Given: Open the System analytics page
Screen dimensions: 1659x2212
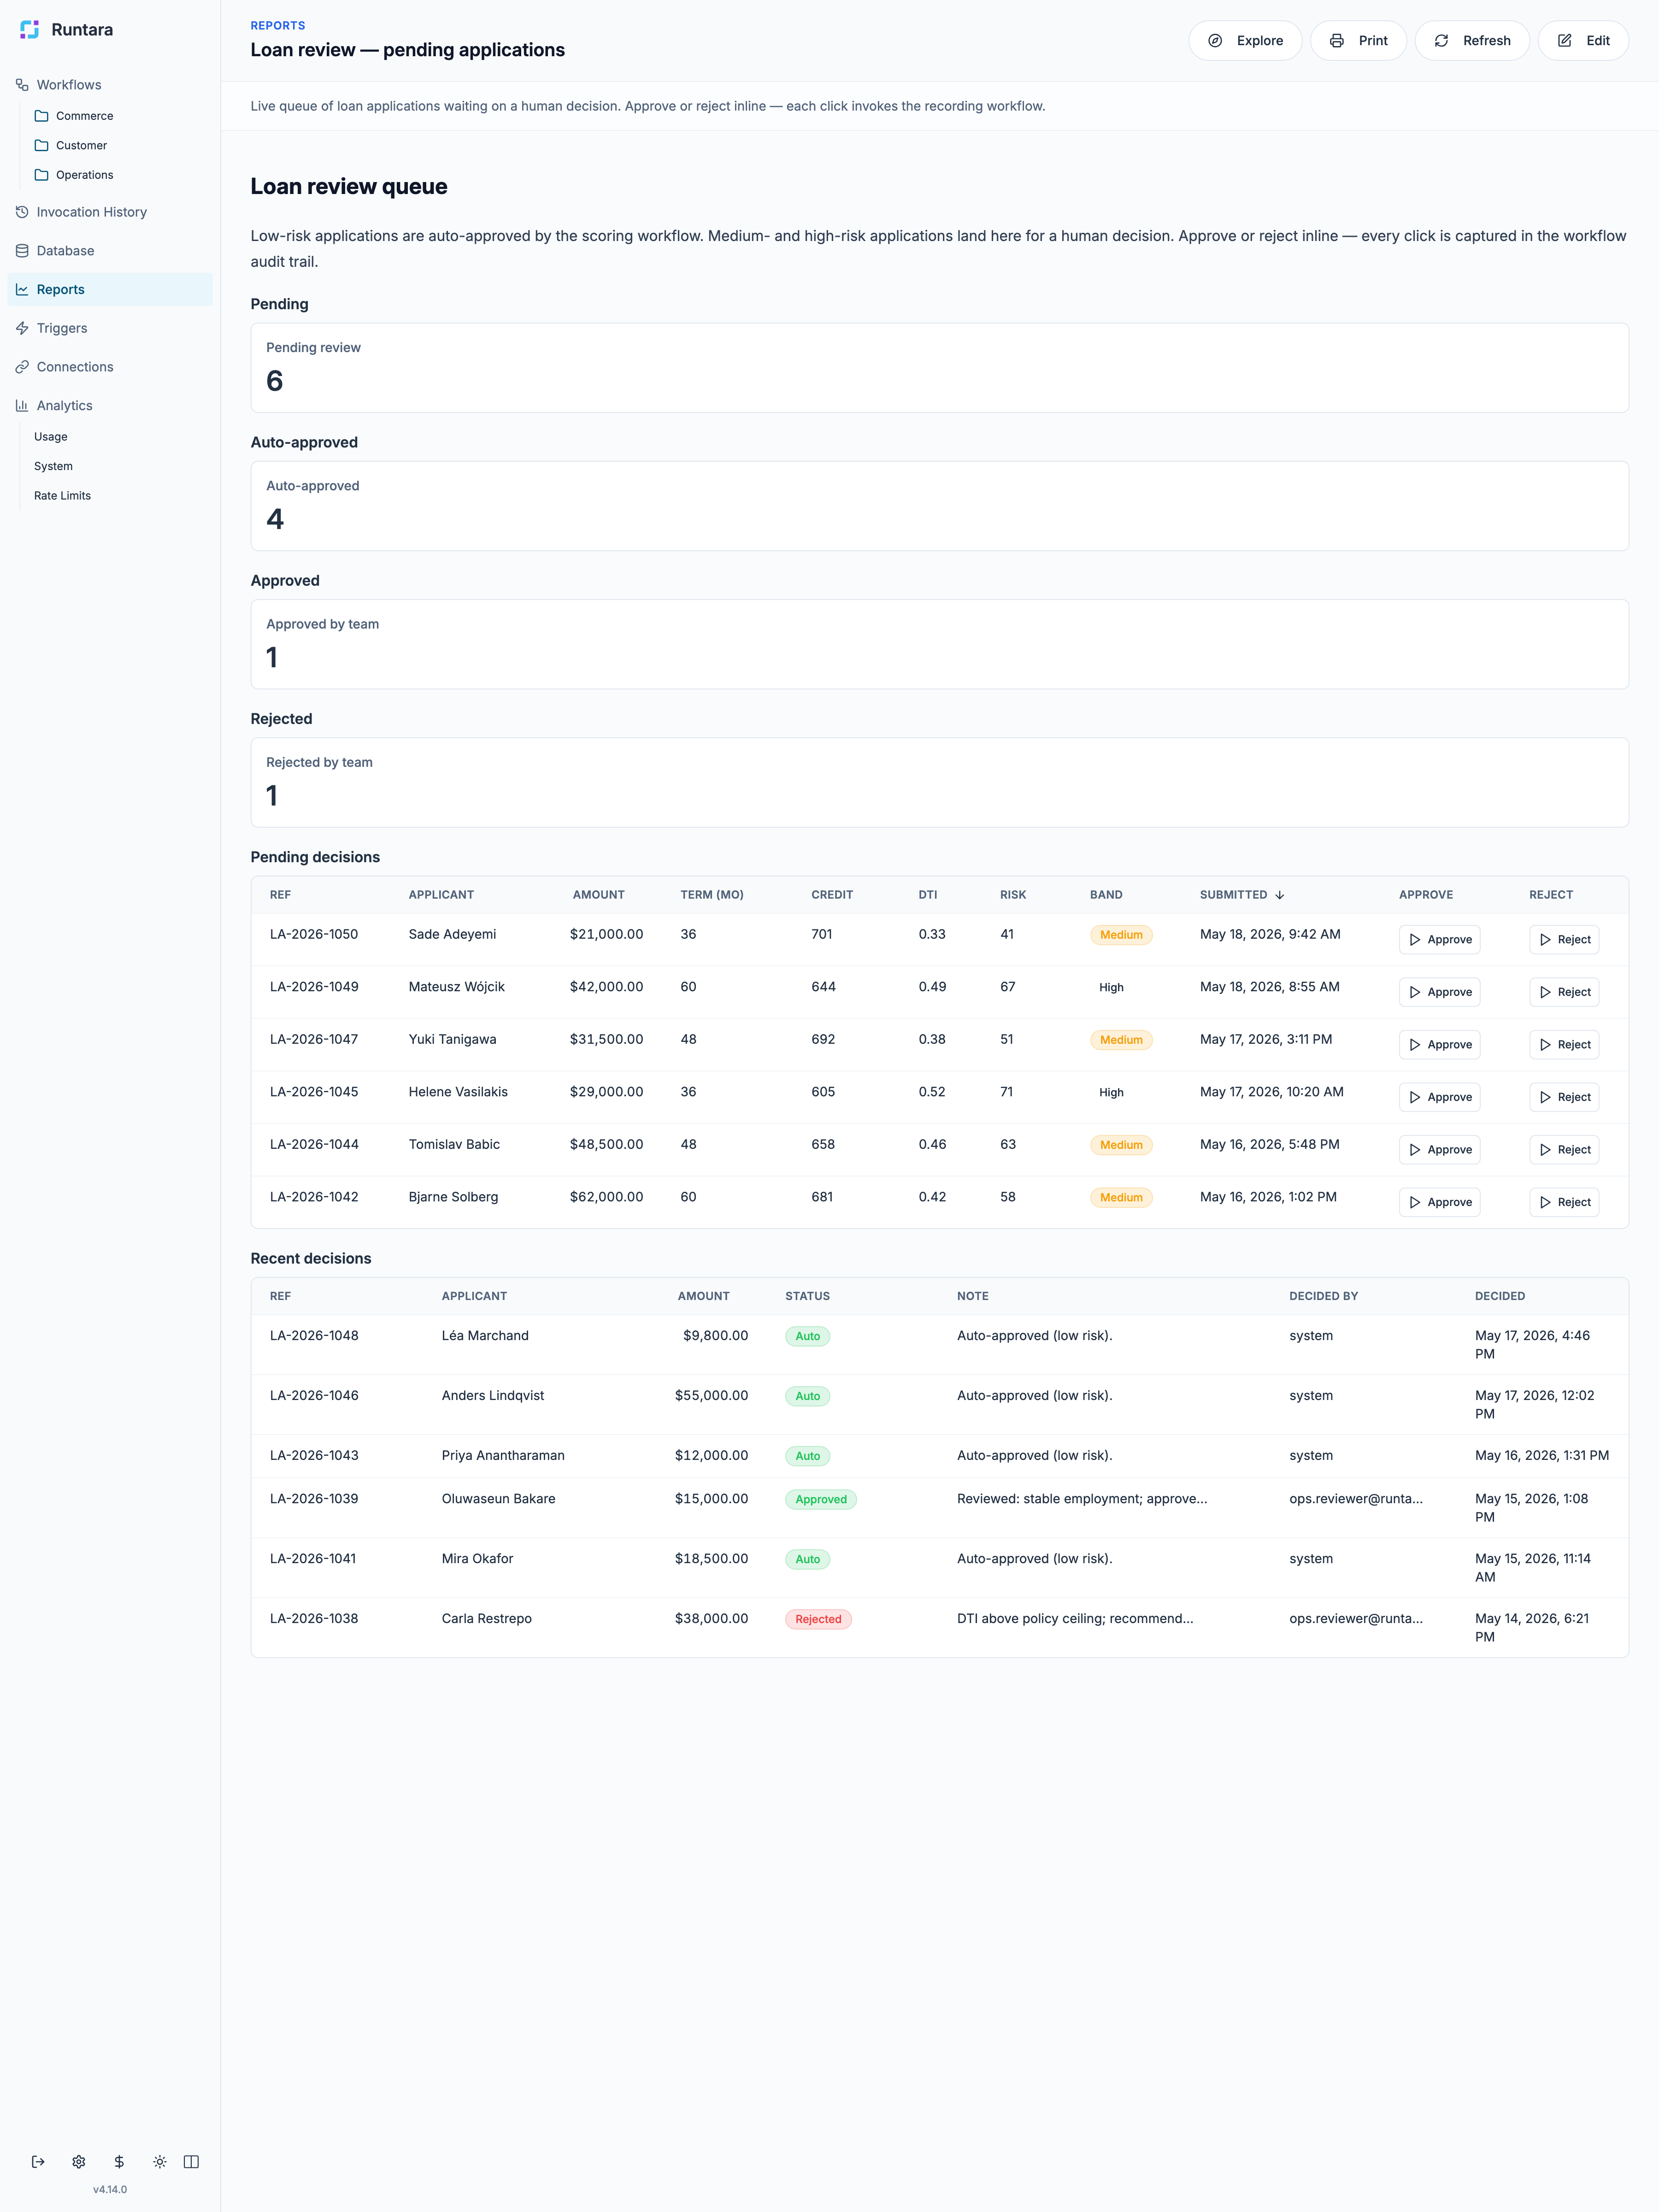Looking at the screenshot, I should [x=53, y=466].
